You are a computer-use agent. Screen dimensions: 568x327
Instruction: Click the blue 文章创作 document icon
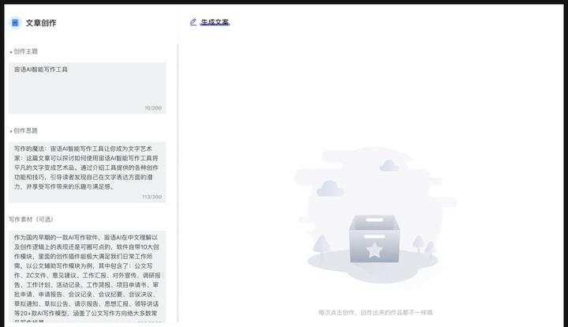pyautogui.click(x=15, y=23)
